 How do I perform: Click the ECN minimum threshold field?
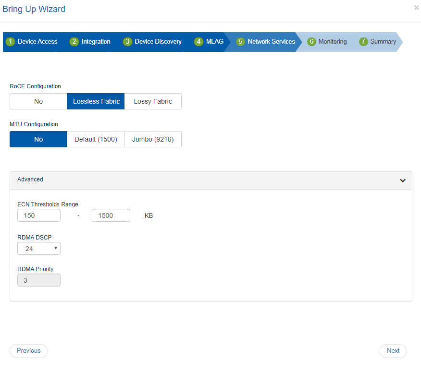(39, 215)
